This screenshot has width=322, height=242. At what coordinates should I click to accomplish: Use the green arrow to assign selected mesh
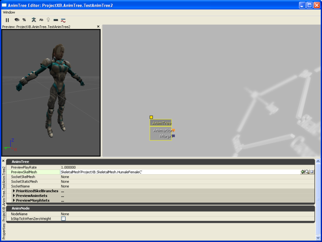coord(303,172)
